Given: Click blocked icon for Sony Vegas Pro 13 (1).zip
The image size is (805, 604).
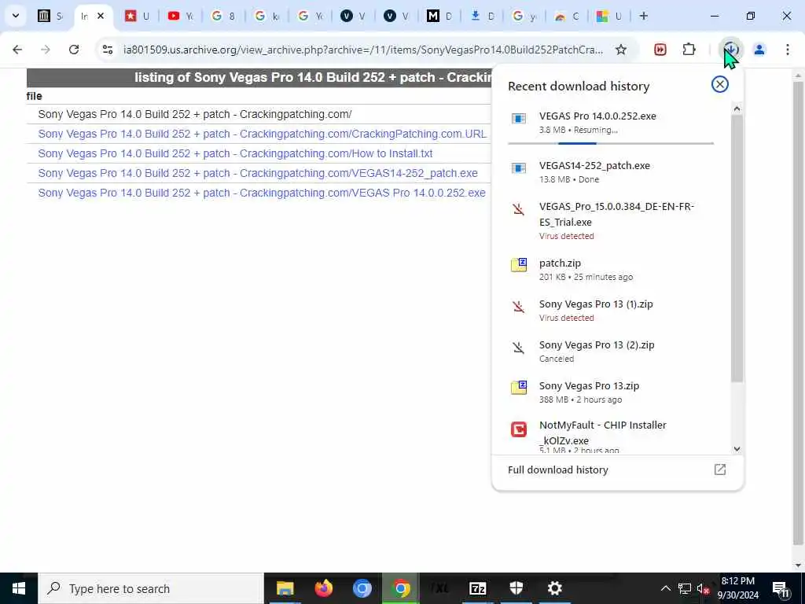Looking at the screenshot, I should coord(519,308).
